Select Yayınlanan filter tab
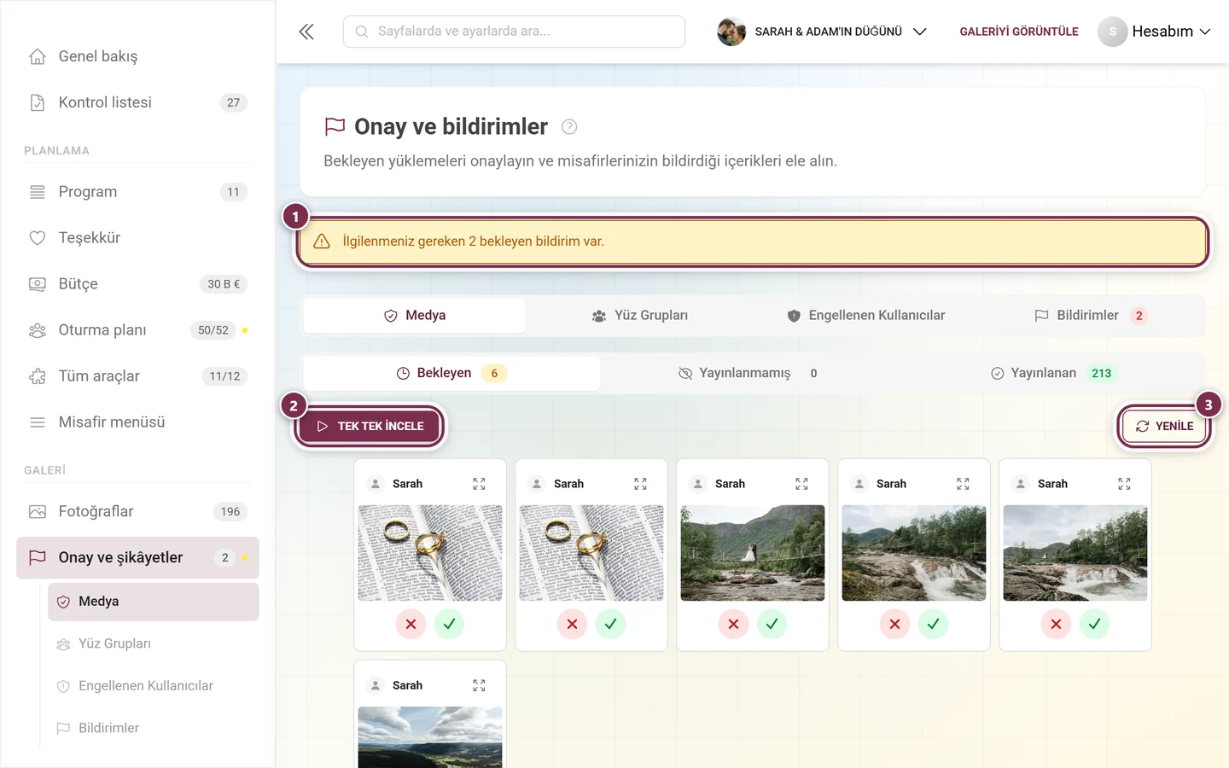This screenshot has height=768, width=1229. pos(1053,374)
